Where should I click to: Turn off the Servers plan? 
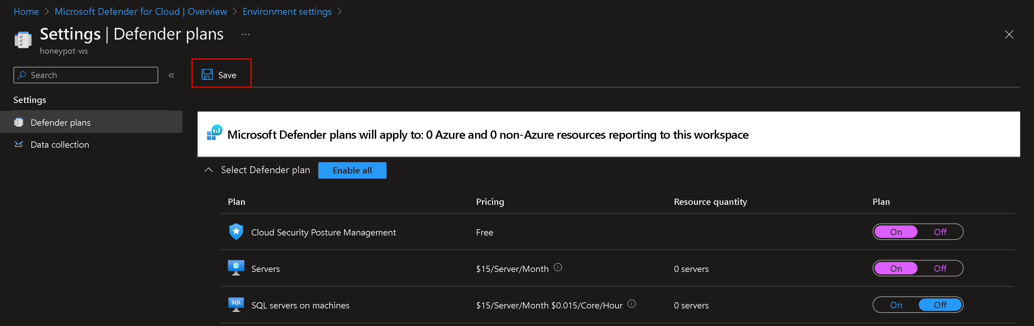pyautogui.click(x=940, y=268)
